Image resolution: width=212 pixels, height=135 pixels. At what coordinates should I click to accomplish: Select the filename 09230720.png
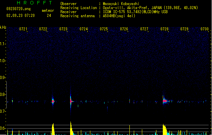tap(19, 9)
